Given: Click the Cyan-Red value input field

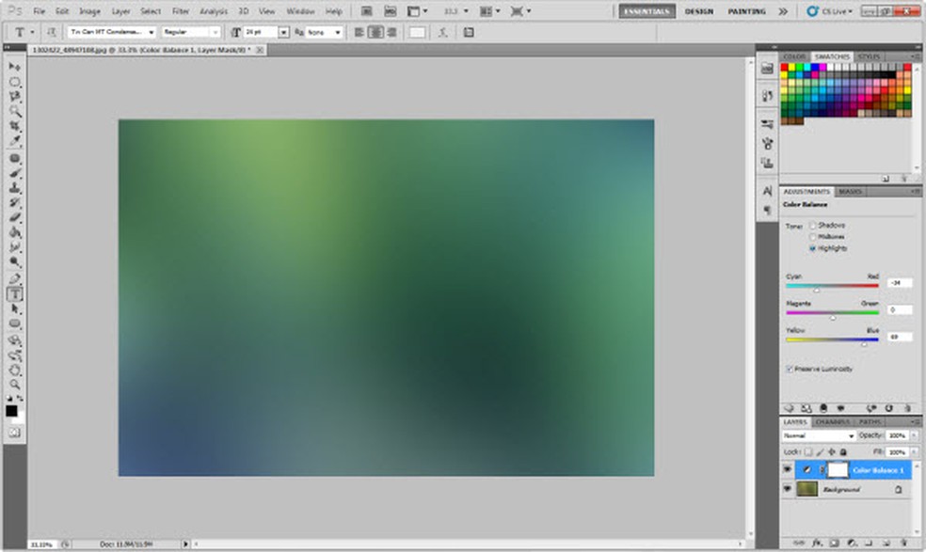Looking at the screenshot, I should point(898,282).
